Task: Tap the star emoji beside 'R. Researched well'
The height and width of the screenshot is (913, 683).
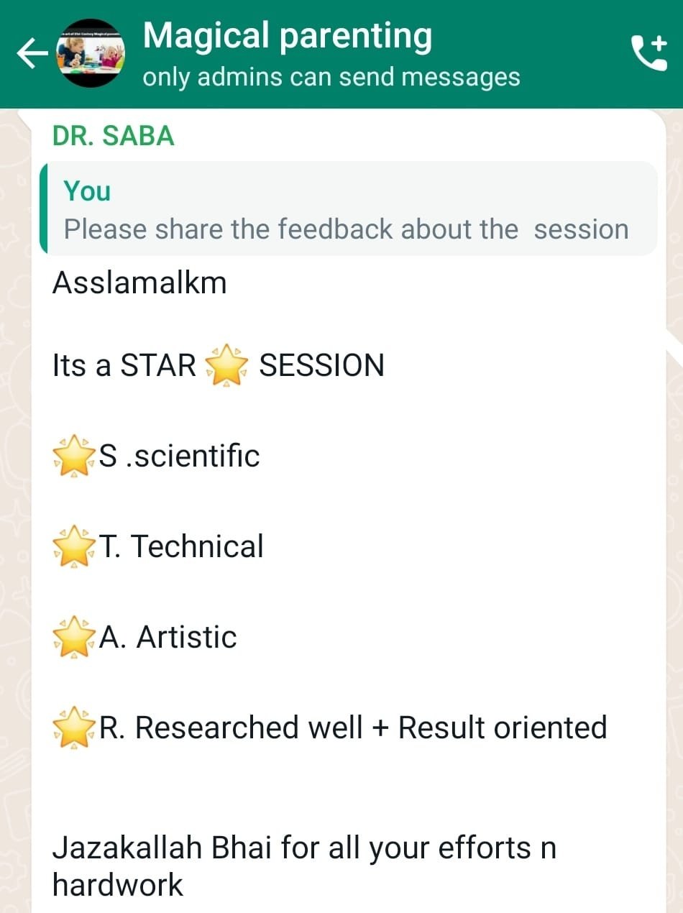Action: 74,728
